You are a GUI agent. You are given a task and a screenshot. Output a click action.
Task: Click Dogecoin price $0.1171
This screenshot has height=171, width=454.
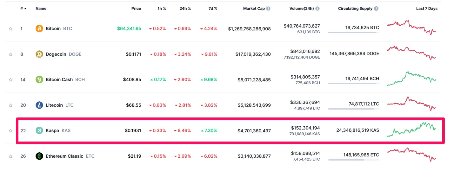133,54
